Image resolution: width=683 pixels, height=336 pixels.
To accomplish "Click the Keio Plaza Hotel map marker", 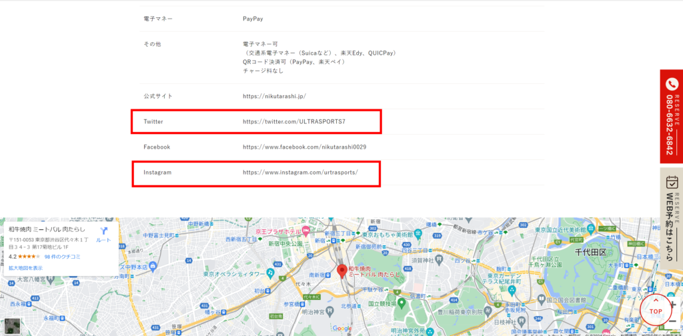I will tap(306, 231).
